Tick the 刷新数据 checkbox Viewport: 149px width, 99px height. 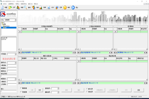tap(21, 88)
